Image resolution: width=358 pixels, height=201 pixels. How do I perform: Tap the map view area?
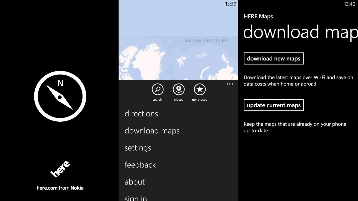[178, 40]
